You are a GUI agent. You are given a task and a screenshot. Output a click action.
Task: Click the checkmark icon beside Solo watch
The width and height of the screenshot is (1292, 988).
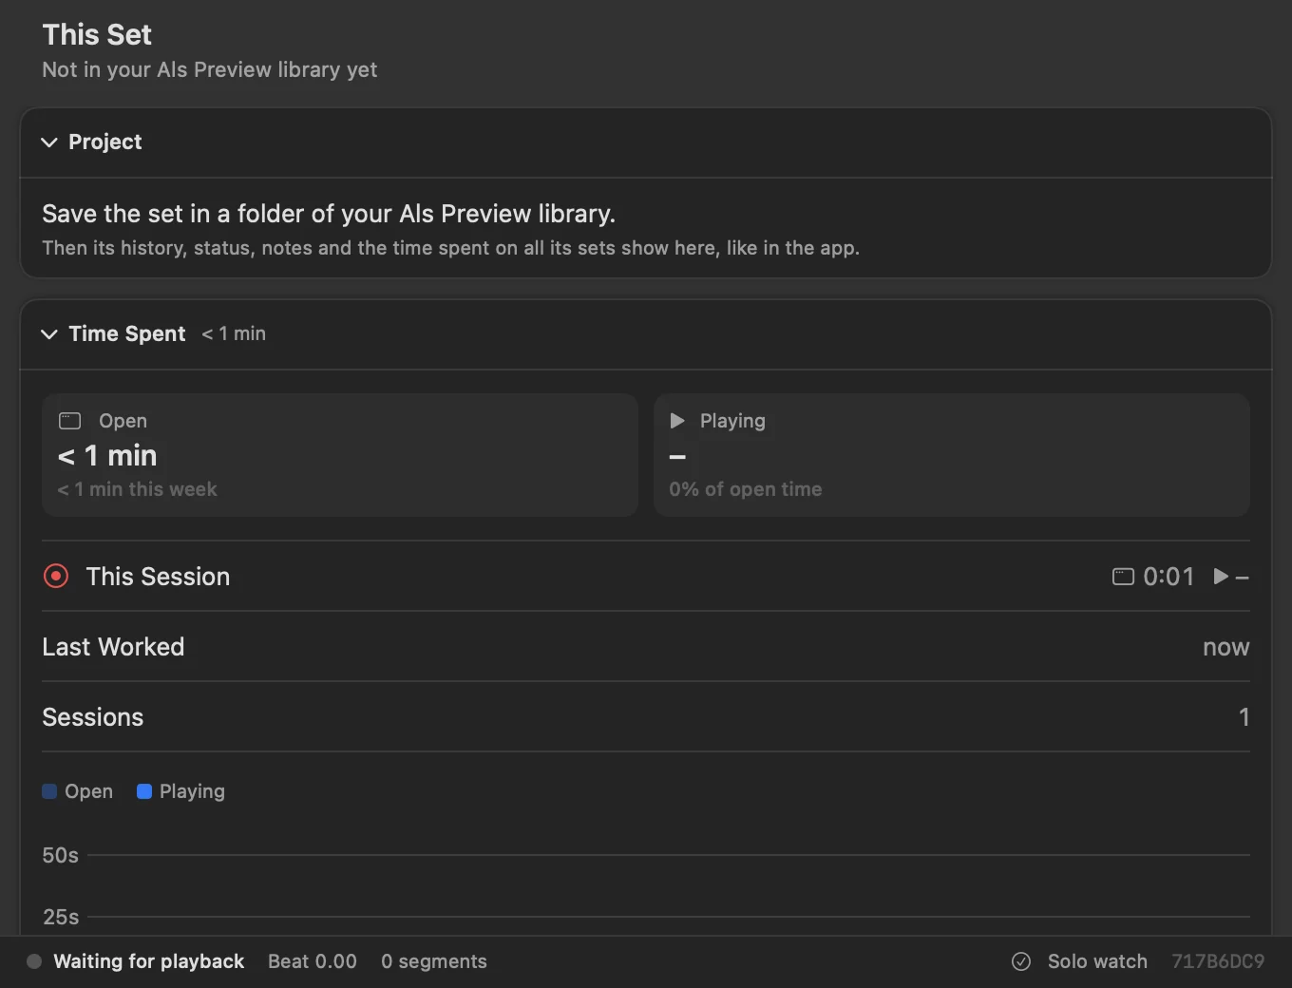point(1021,961)
